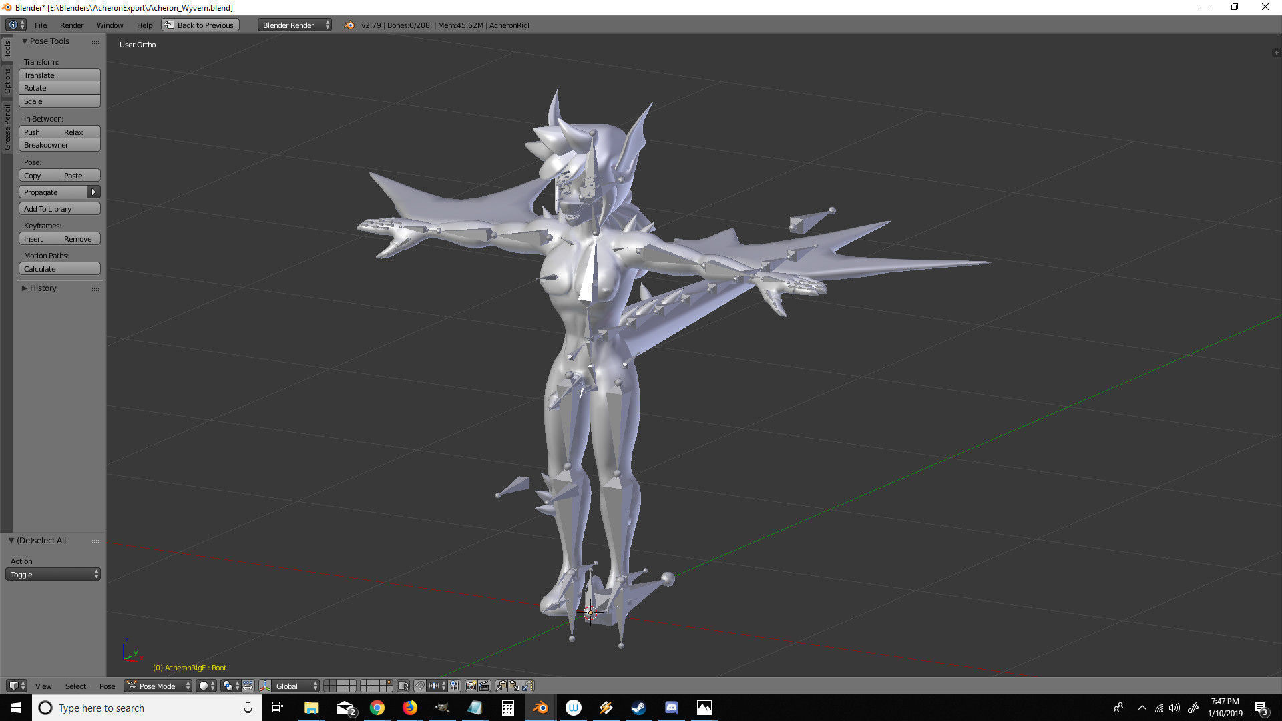Open Google Chrome from the taskbar
This screenshot has height=721, width=1282.
click(377, 708)
